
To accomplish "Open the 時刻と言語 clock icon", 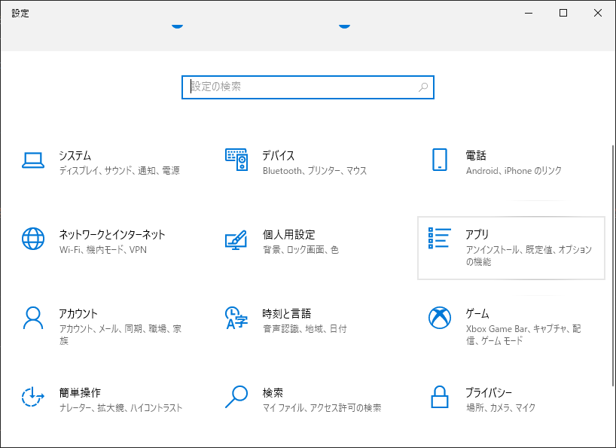I will tap(236, 318).
